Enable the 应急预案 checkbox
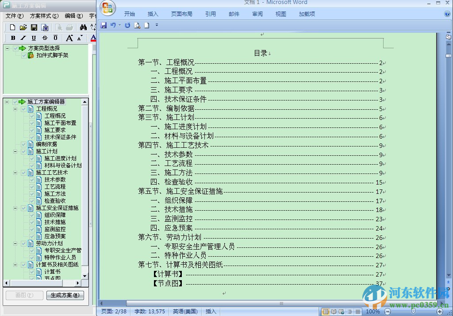The width and height of the screenshot is (453, 316). pos(31,236)
